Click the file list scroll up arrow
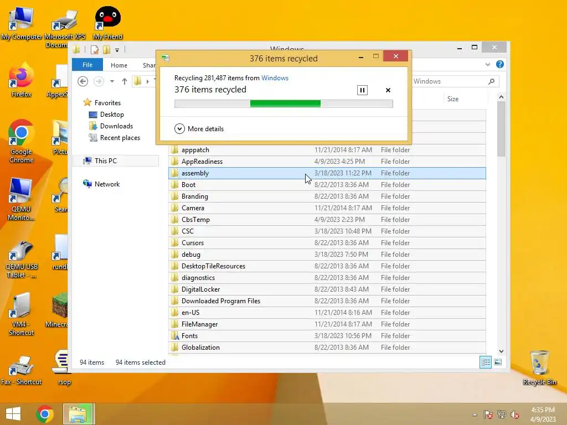Viewport: 567px width, 425px height. pos(501,97)
